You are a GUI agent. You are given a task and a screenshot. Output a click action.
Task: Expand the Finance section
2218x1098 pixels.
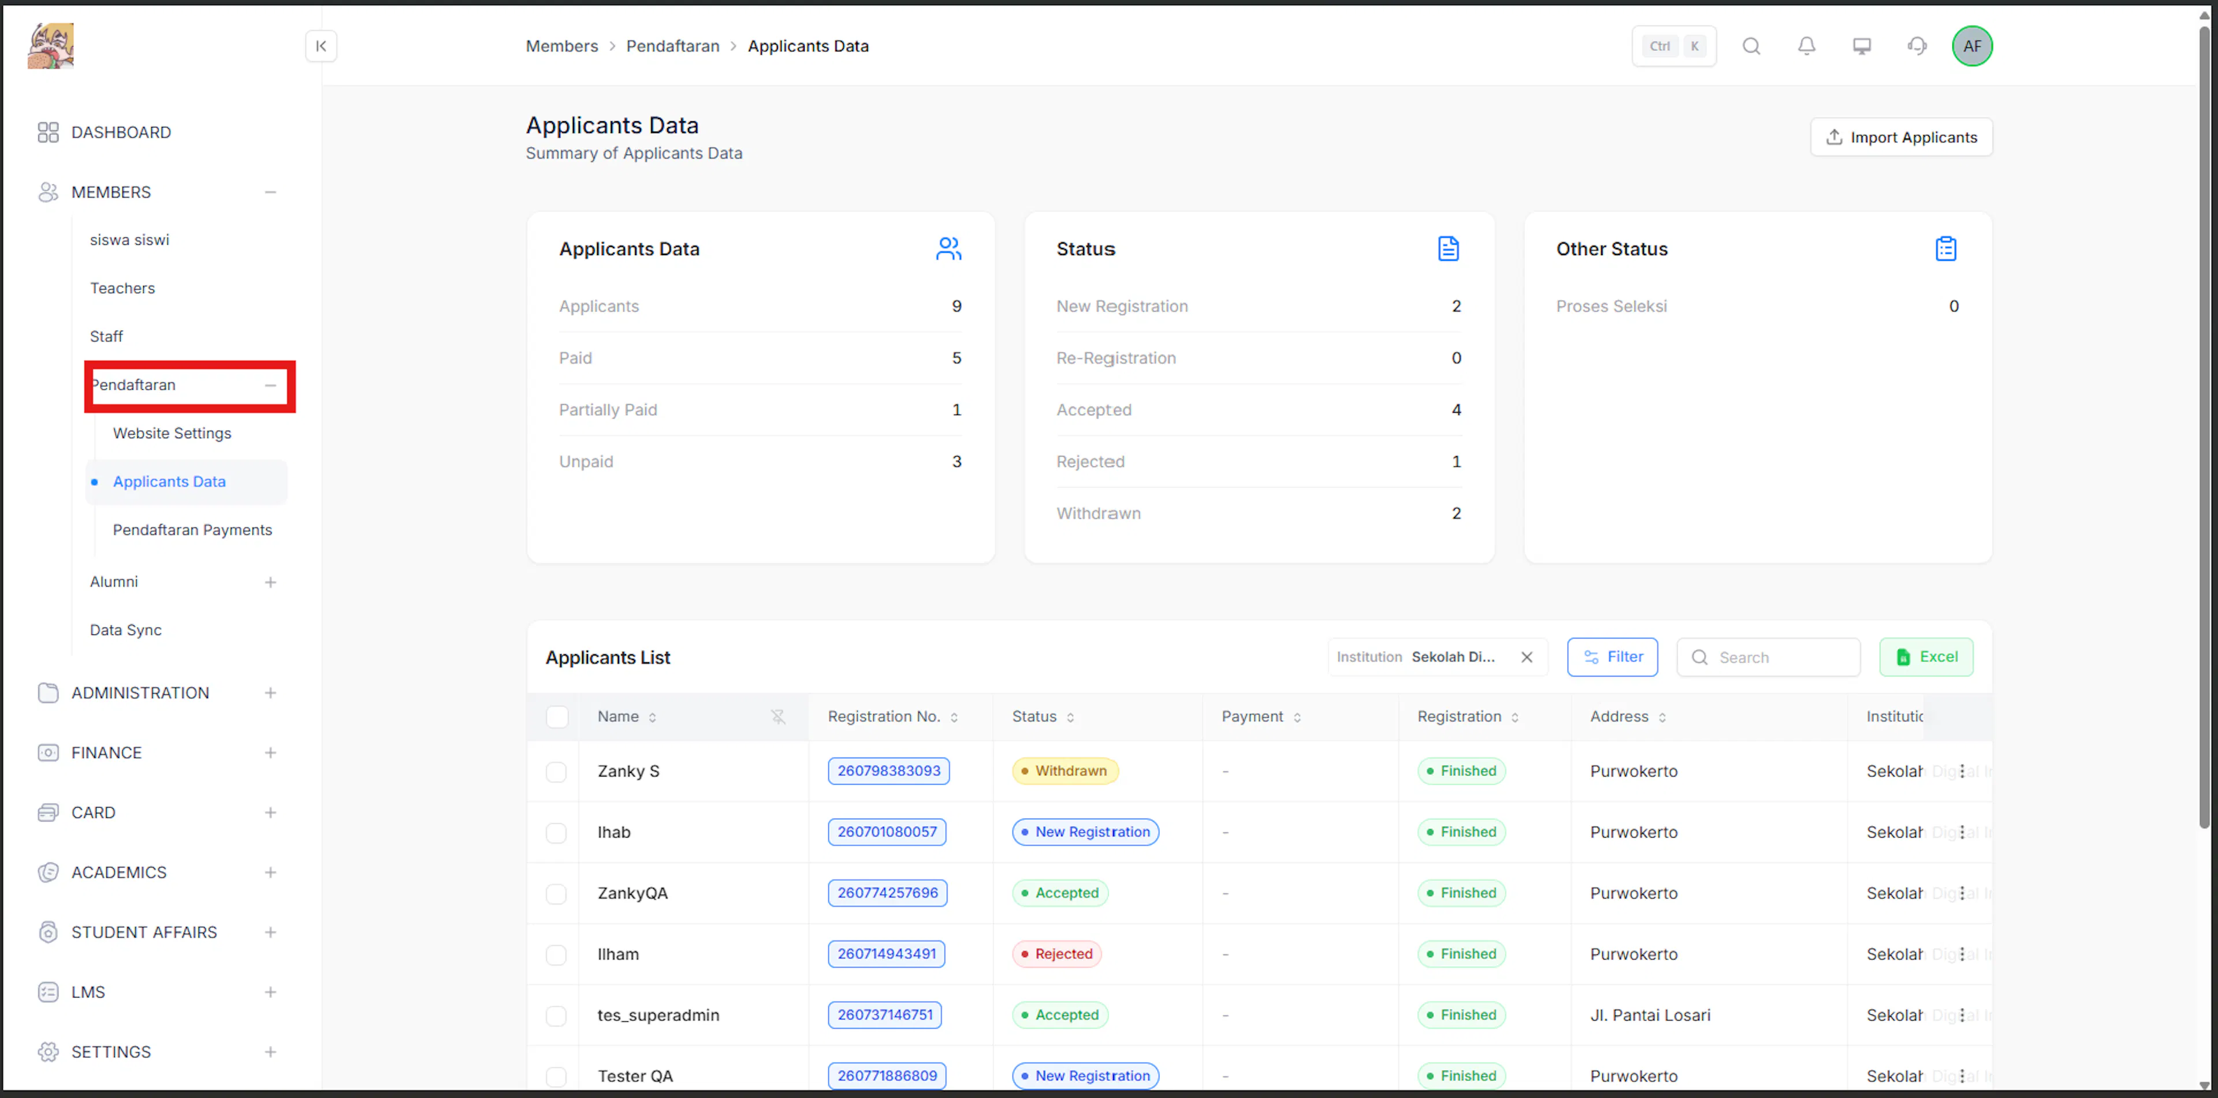pyautogui.click(x=270, y=753)
